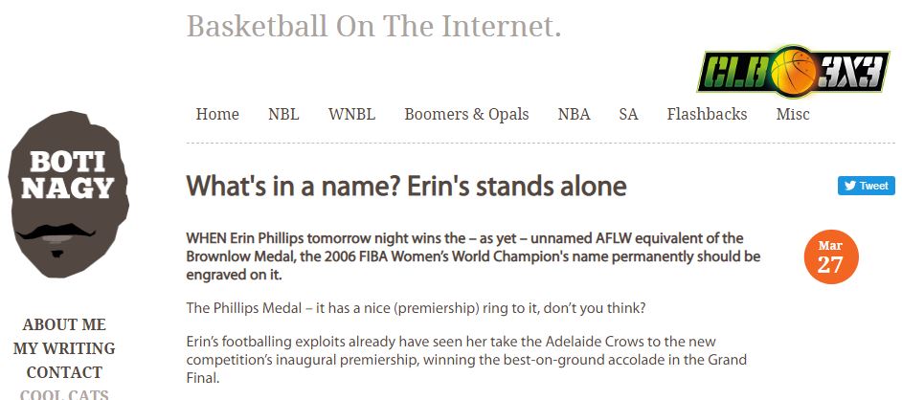Screen dimensions: 902x400
Task: Click the Misc menu item
Action: click(792, 114)
